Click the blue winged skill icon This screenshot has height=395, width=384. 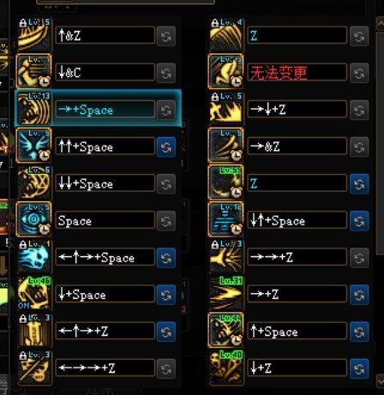pos(33,146)
